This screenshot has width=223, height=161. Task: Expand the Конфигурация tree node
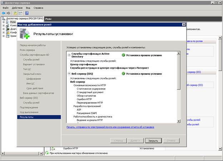4,32
